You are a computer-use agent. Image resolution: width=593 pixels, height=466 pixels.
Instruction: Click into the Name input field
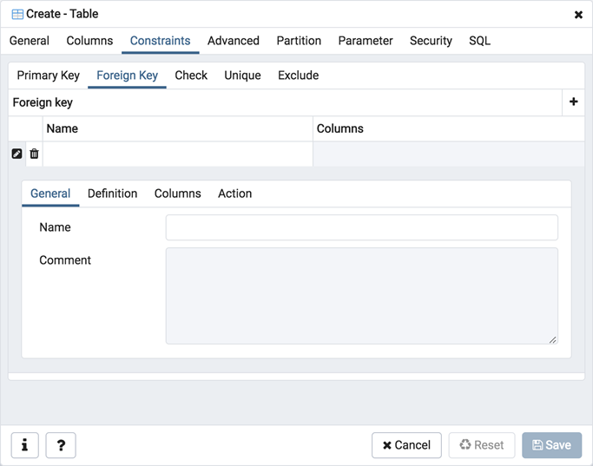[361, 227]
